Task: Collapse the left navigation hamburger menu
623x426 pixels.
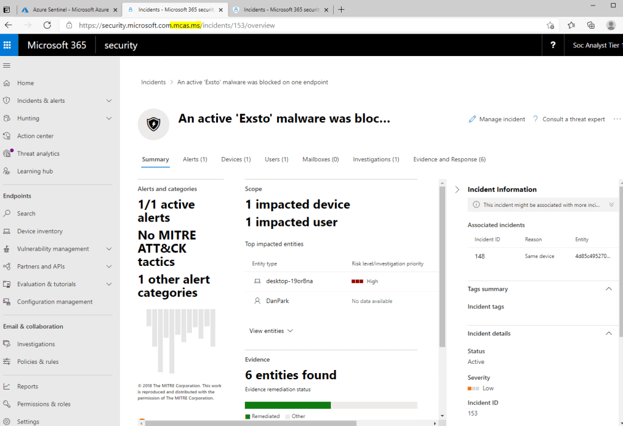Action: (x=7, y=65)
